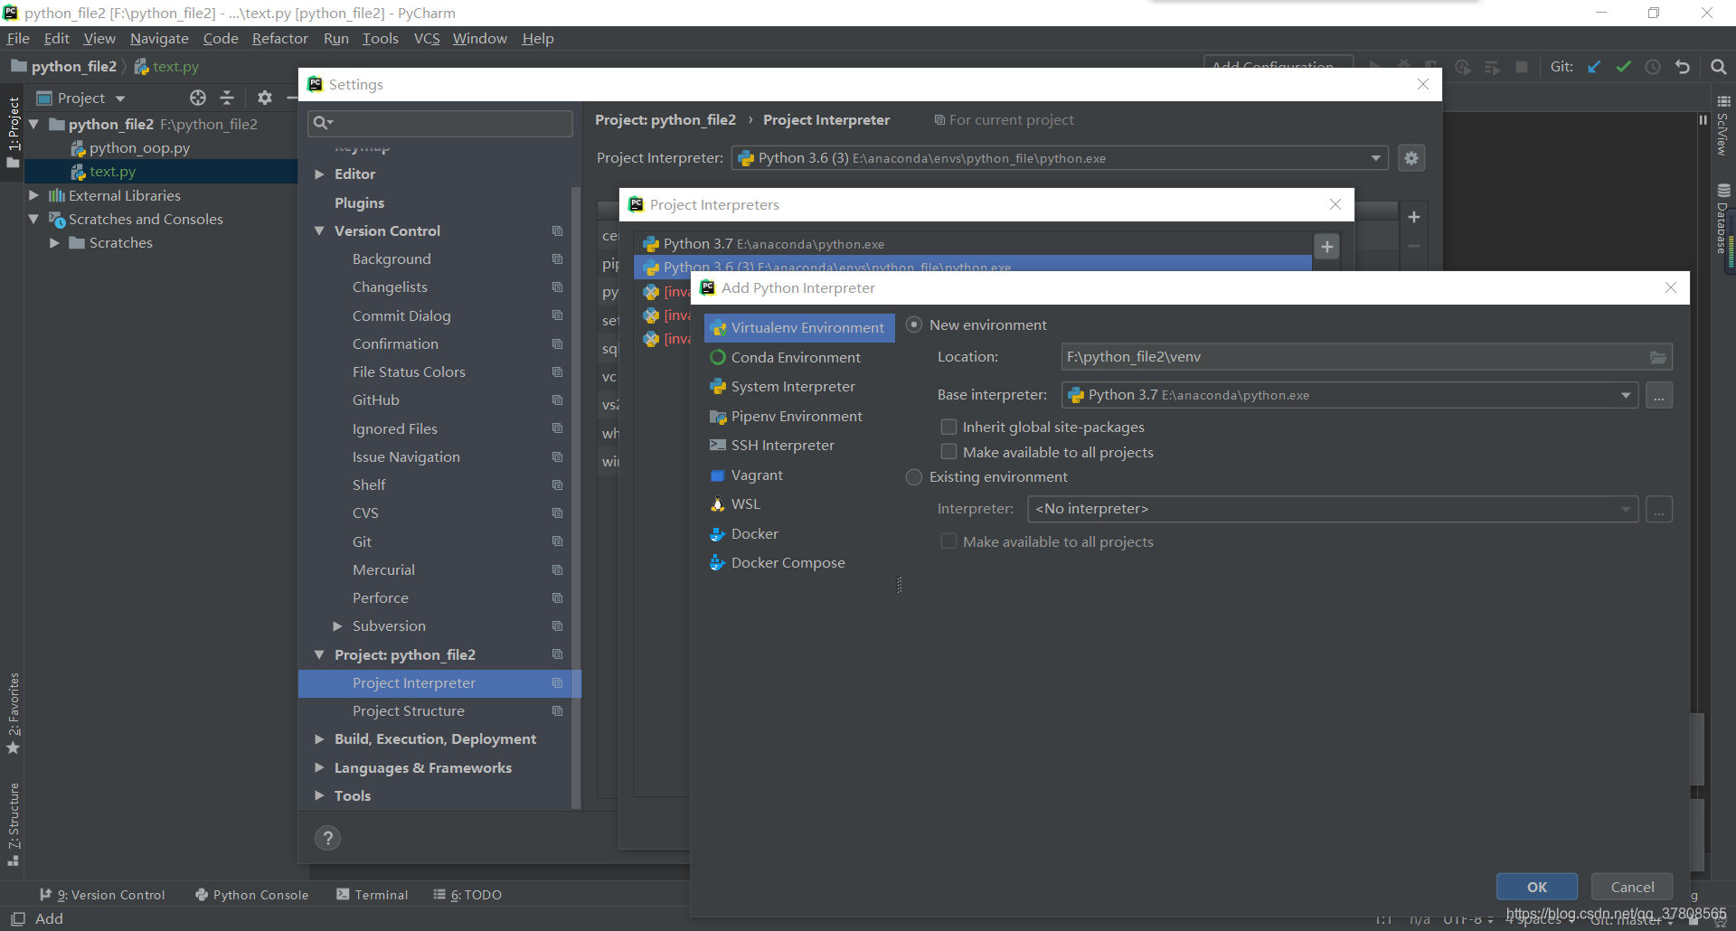Expand Build, Execution, Deployment section
This screenshot has height=931, width=1736.
[x=319, y=739]
